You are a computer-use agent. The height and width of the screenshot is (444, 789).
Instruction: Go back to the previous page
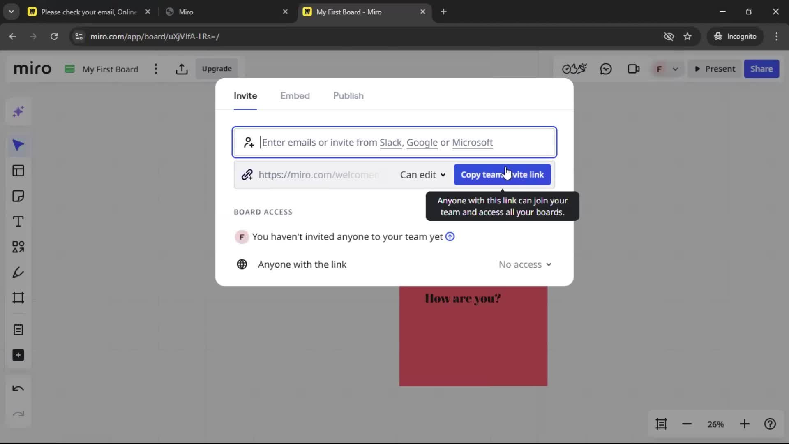click(x=13, y=37)
